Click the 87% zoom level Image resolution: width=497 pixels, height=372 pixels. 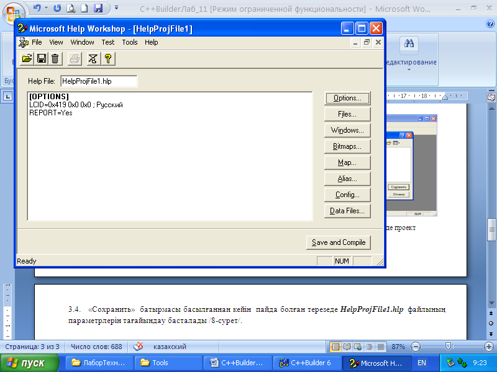(x=398, y=347)
